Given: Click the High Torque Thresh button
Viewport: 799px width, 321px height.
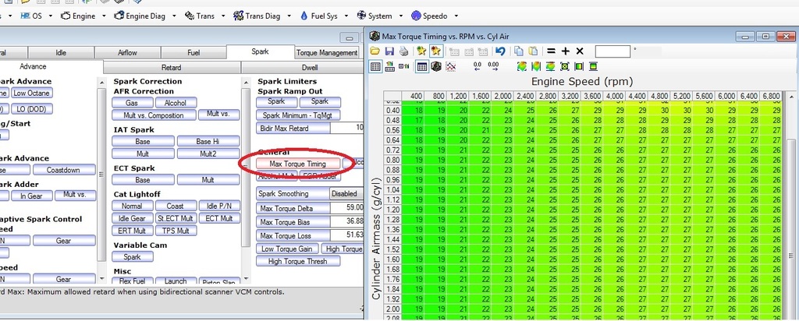Looking at the screenshot, I should [297, 262].
